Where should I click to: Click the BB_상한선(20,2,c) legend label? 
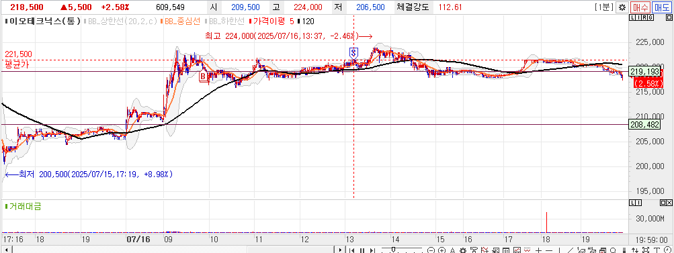click(x=121, y=21)
